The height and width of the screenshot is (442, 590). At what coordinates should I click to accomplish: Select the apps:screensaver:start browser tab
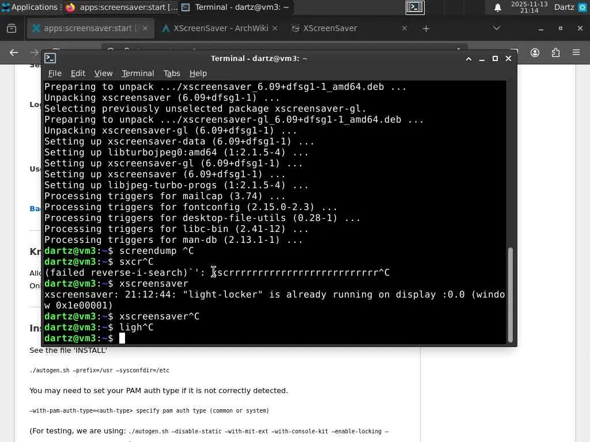[x=90, y=28]
